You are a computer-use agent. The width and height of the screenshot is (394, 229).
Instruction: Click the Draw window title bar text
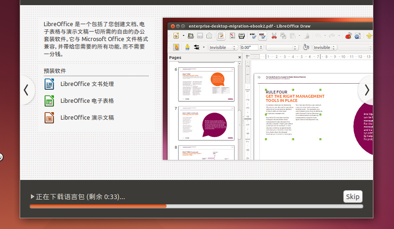tap(250, 26)
